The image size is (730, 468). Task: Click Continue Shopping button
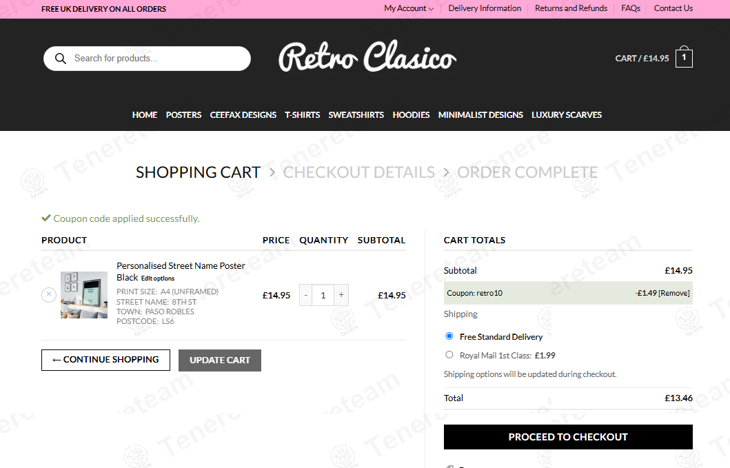[105, 360]
